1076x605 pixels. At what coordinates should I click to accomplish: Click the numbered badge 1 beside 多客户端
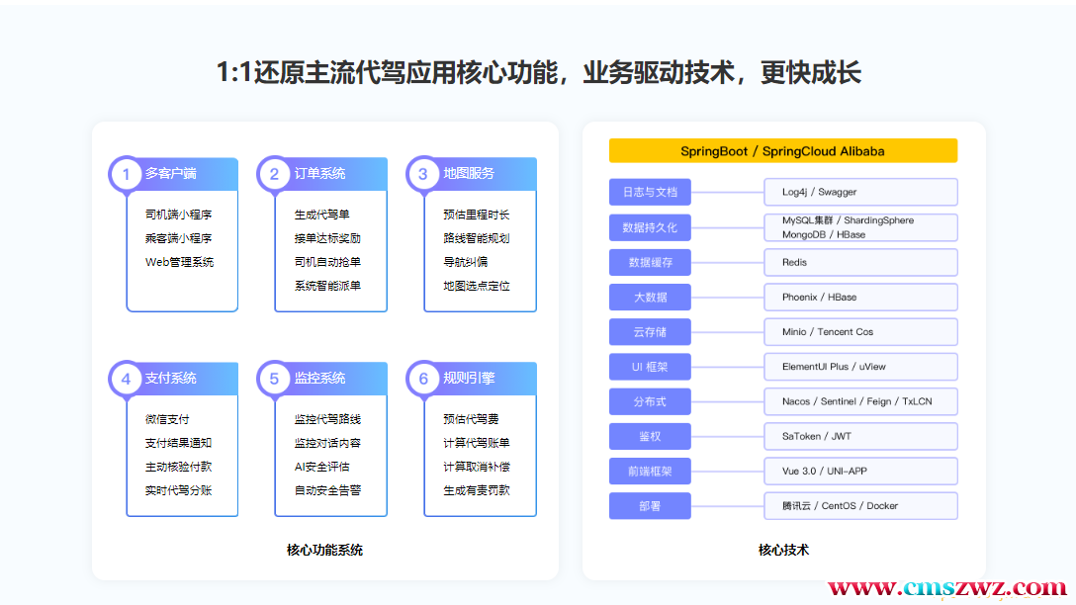(x=126, y=173)
